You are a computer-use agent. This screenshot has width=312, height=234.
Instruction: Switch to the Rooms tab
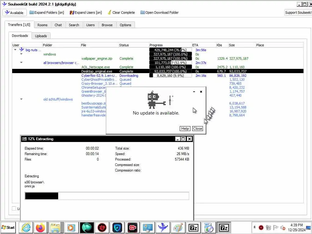pos(42,25)
